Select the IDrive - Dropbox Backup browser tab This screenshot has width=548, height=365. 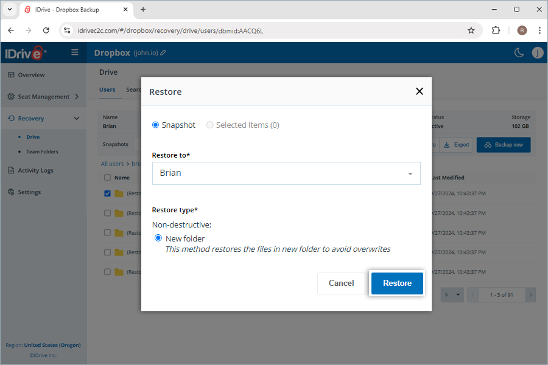point(76,10)
